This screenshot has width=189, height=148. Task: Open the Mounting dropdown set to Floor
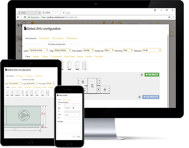(x=128, y=50)
